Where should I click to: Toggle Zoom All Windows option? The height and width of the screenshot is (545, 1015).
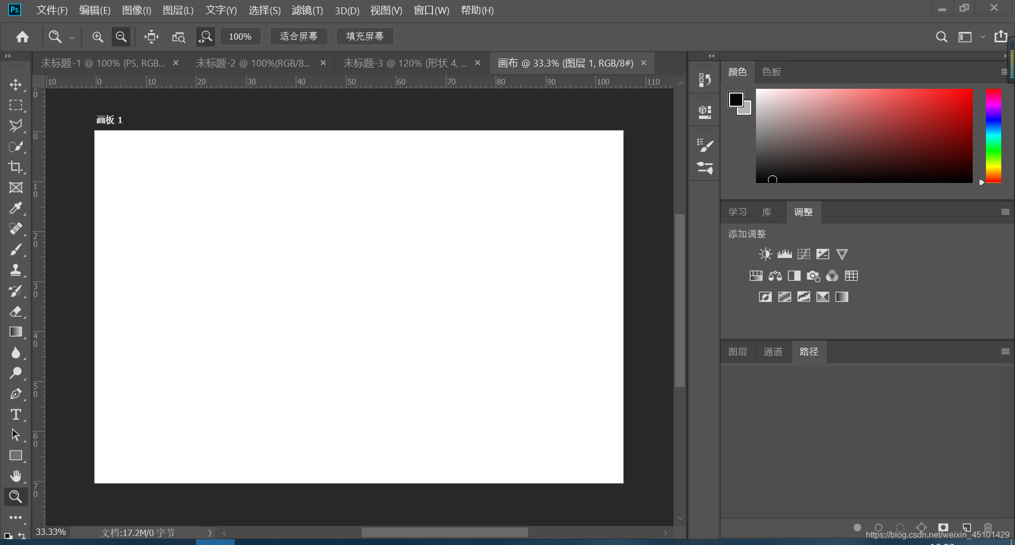(x=179, y=37)
